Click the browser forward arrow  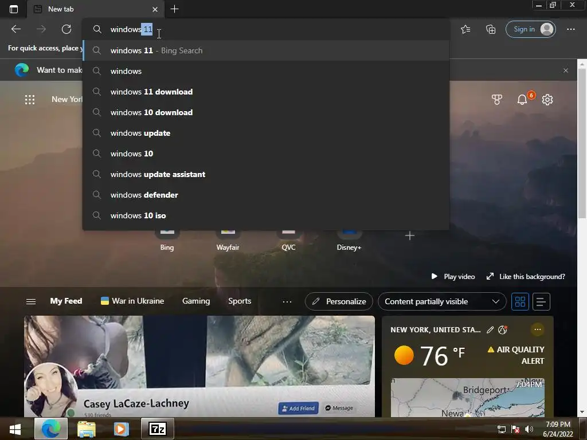(41, 29)
